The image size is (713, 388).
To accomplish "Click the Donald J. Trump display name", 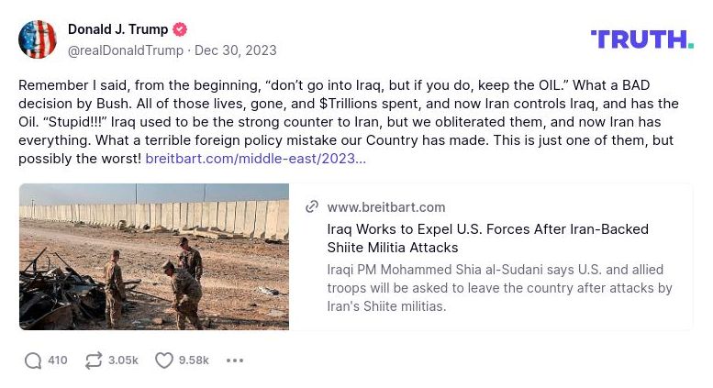I will click(118, 29).
